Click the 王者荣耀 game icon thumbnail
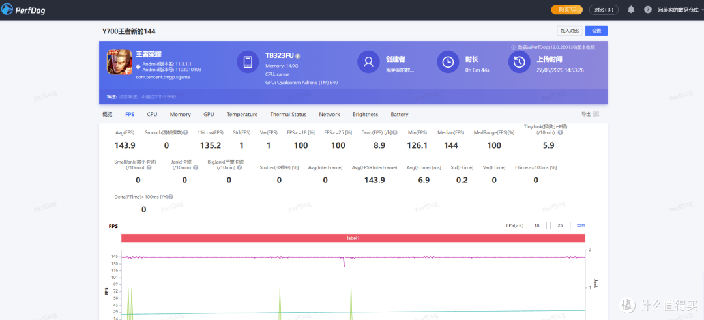704x320 pixels. 119,61
